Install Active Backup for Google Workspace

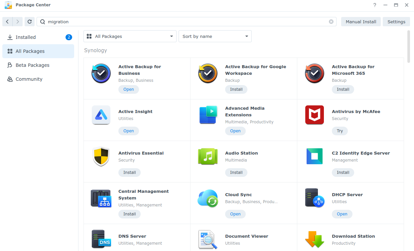(x=236, y=89)
